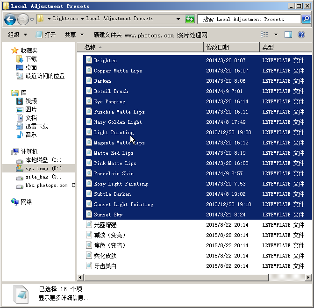Screen dimensions: 314x308
Task: Open the 组织 menu
Action: point(17,35)
